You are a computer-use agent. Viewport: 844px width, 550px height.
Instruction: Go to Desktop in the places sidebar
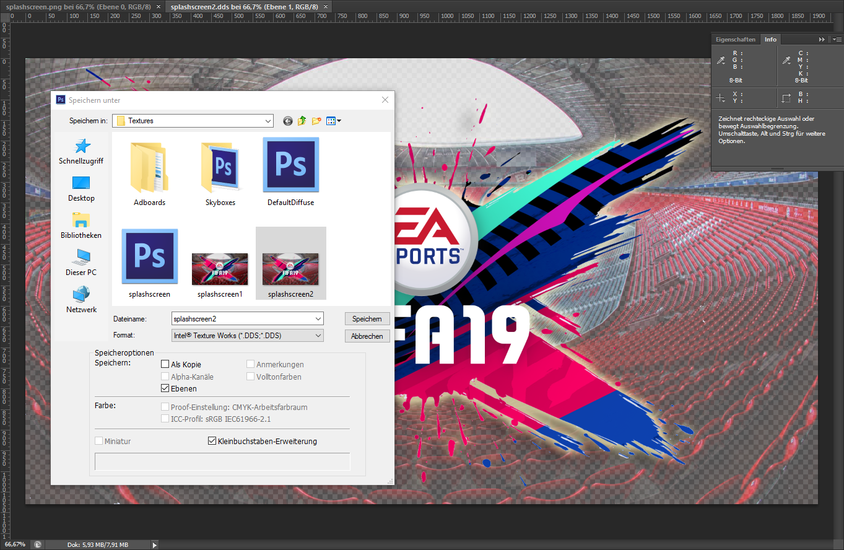click(x=81, y=190)
